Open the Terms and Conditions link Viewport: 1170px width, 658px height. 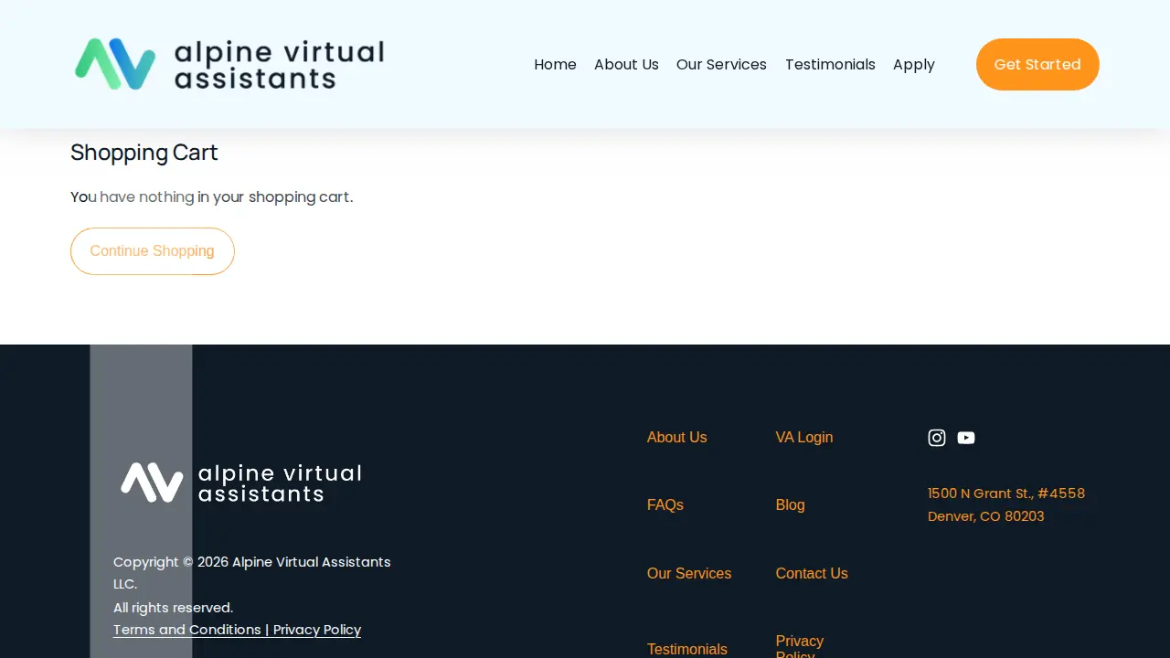click(187, 630)
